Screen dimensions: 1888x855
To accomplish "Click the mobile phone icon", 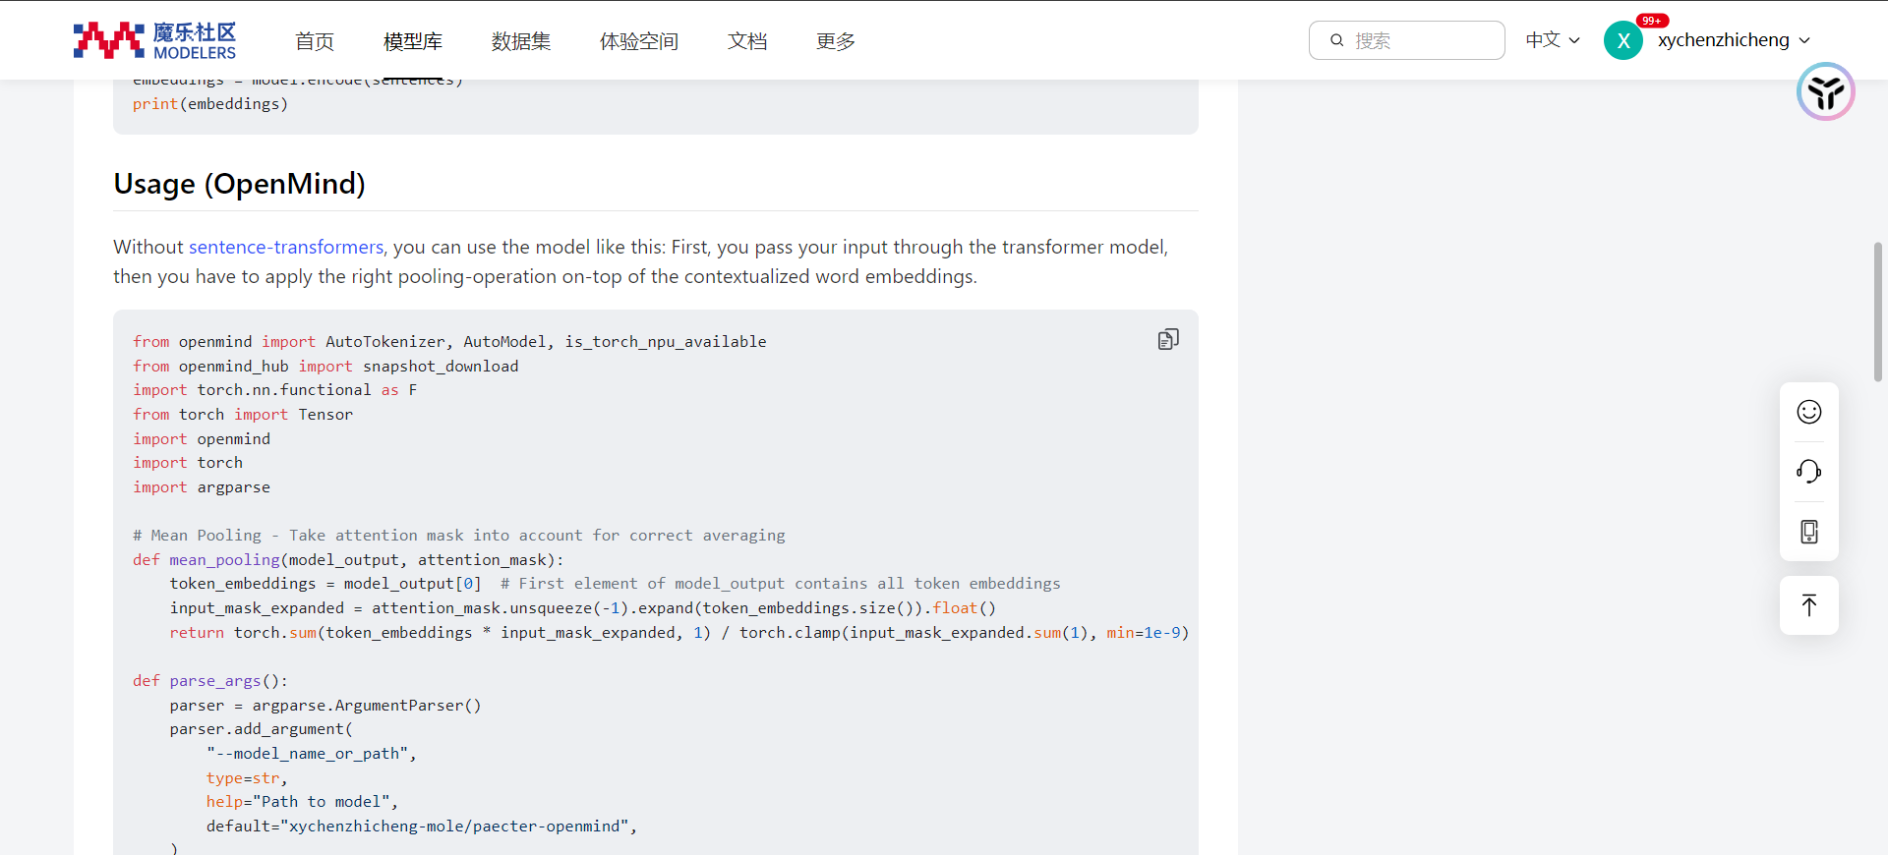I will click(x=1809, y=532).
